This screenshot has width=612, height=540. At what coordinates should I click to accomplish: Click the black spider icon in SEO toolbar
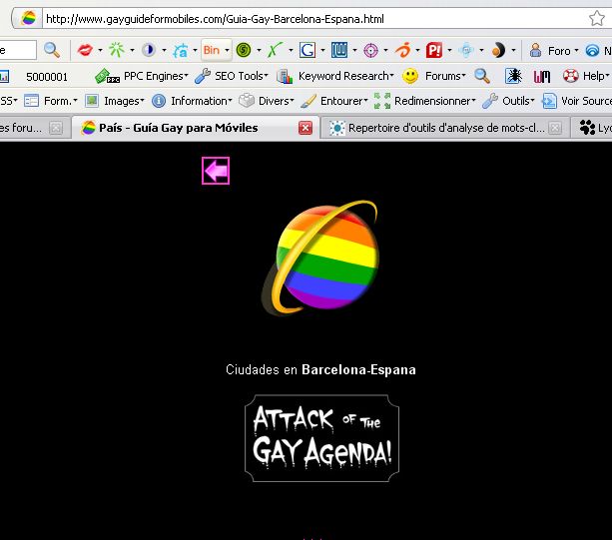click(x=512, y=76)
